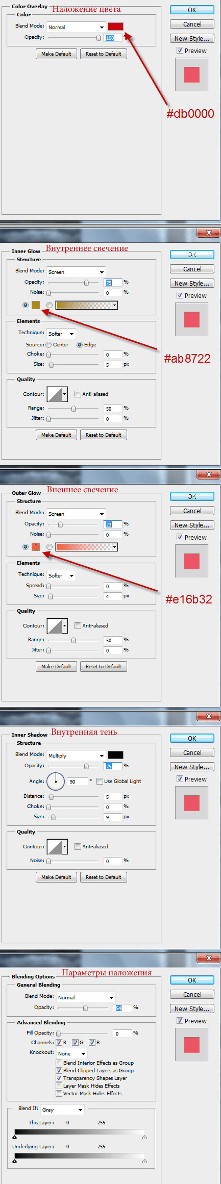Click the Inner Shadow Angle value field

coord(77,782)
